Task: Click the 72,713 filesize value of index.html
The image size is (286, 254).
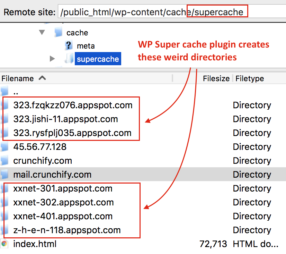Action: [x=213, y=244]
